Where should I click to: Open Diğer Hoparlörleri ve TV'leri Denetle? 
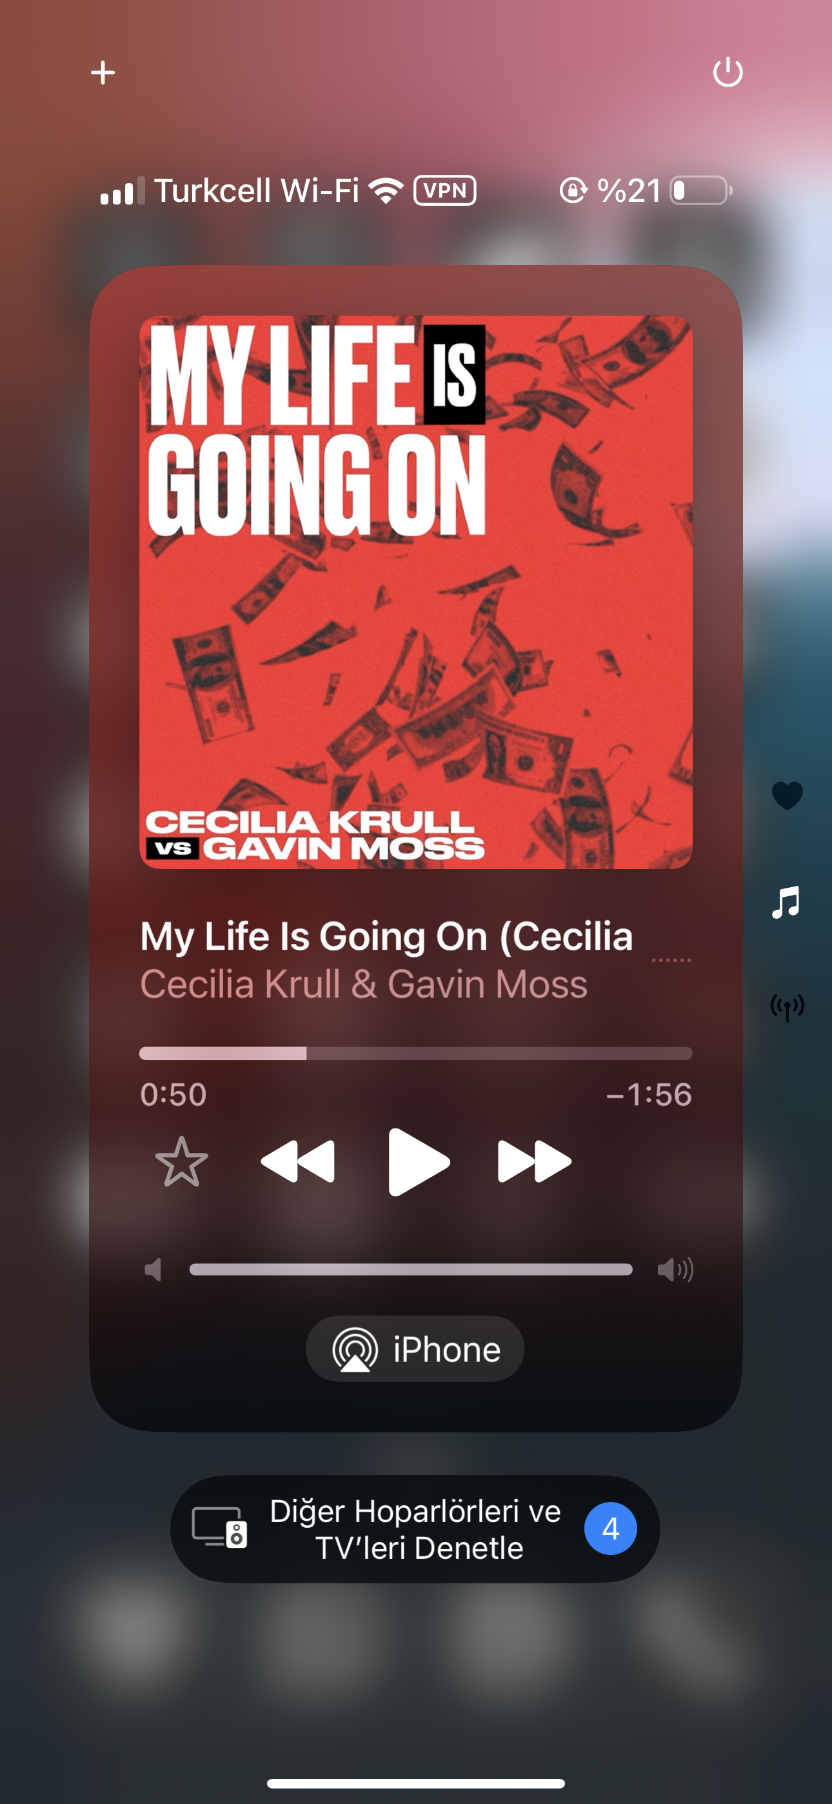tap(415, 1530)
